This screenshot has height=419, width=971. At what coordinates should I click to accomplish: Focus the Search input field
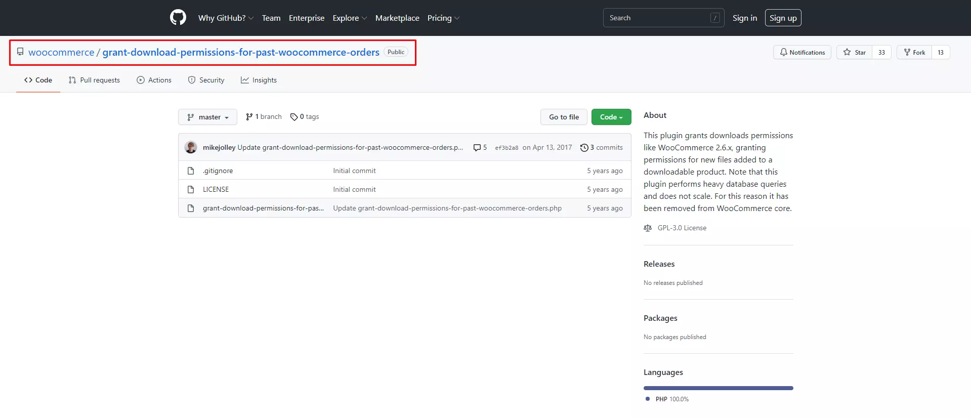(x=663, y=18)
